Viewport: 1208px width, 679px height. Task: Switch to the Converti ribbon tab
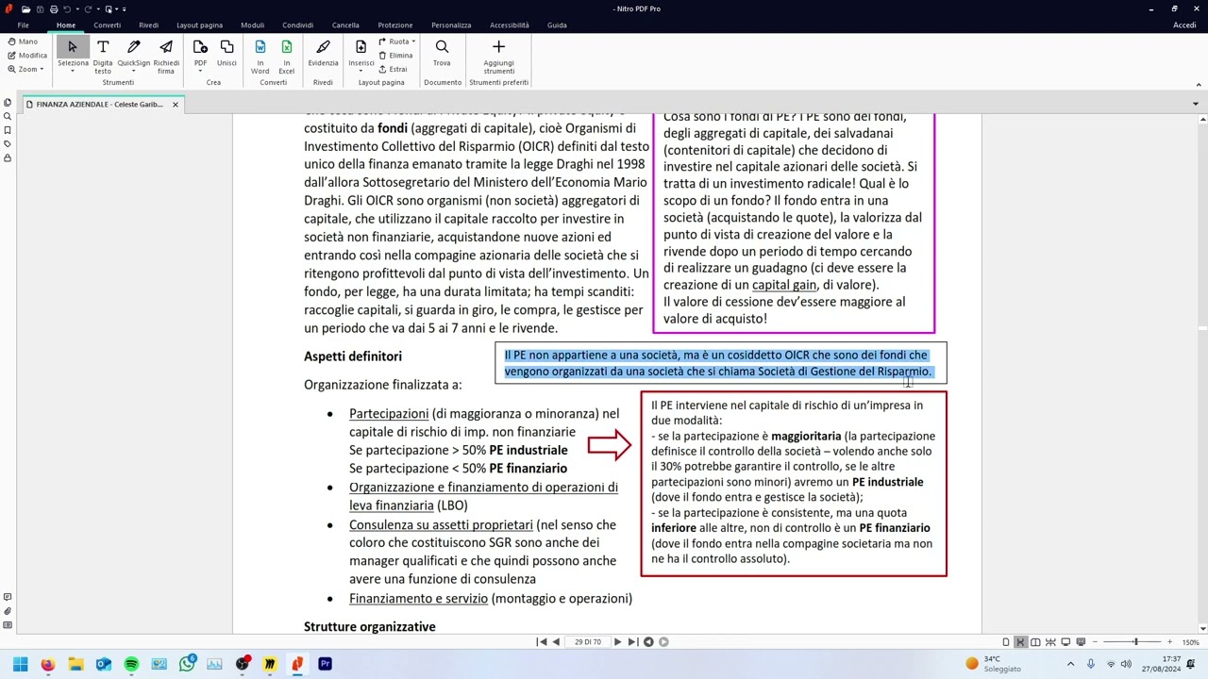107,25
